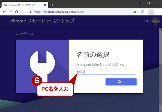The height and width of the screenshot is (112, 162).
Task: Click the browser profile avatar in toolbar
Action: [x=151, y=12]
